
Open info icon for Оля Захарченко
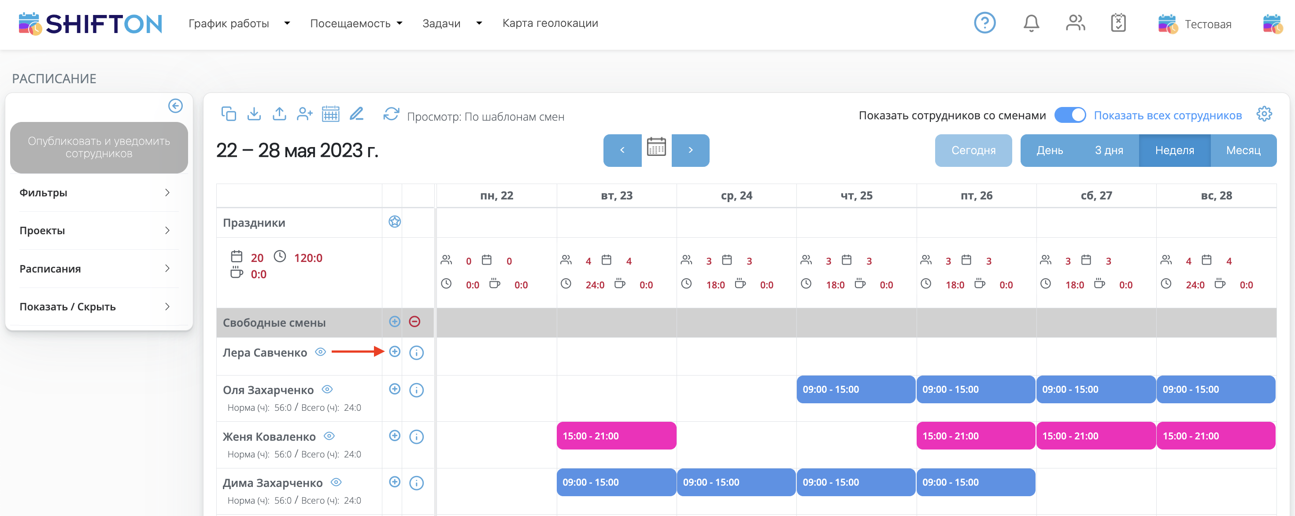pyautogui.click(x=416, y=390)
